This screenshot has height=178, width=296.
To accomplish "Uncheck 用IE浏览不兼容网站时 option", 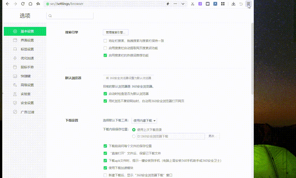I will pyautogui.click(x=105, y=101).
